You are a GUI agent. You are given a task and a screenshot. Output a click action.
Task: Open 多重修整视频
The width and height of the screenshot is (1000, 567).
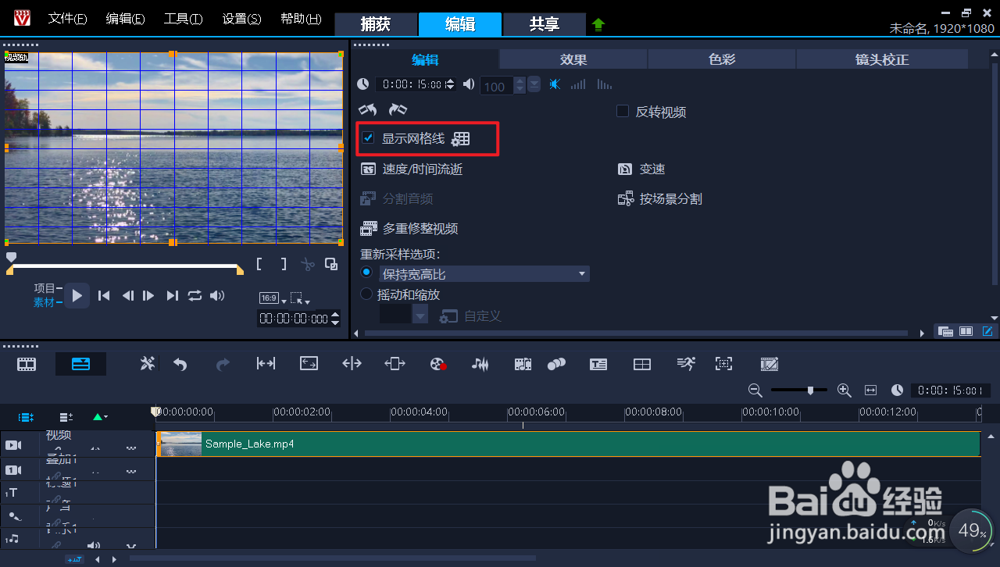point(409,229)
